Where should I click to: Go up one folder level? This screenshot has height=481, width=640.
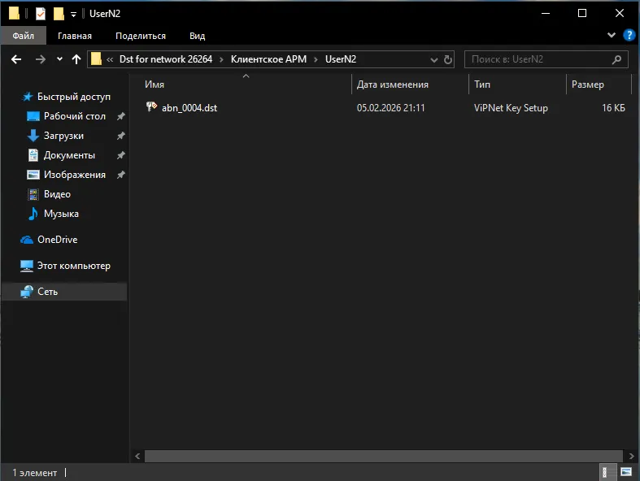pyautogui.click(x=76, y=59)
